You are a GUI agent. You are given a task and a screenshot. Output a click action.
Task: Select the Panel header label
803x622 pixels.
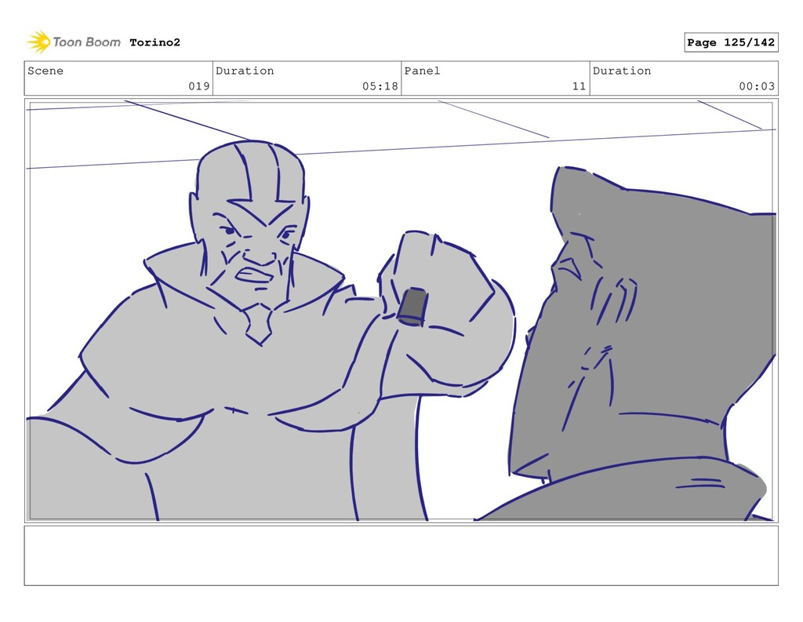pos(422,71)
